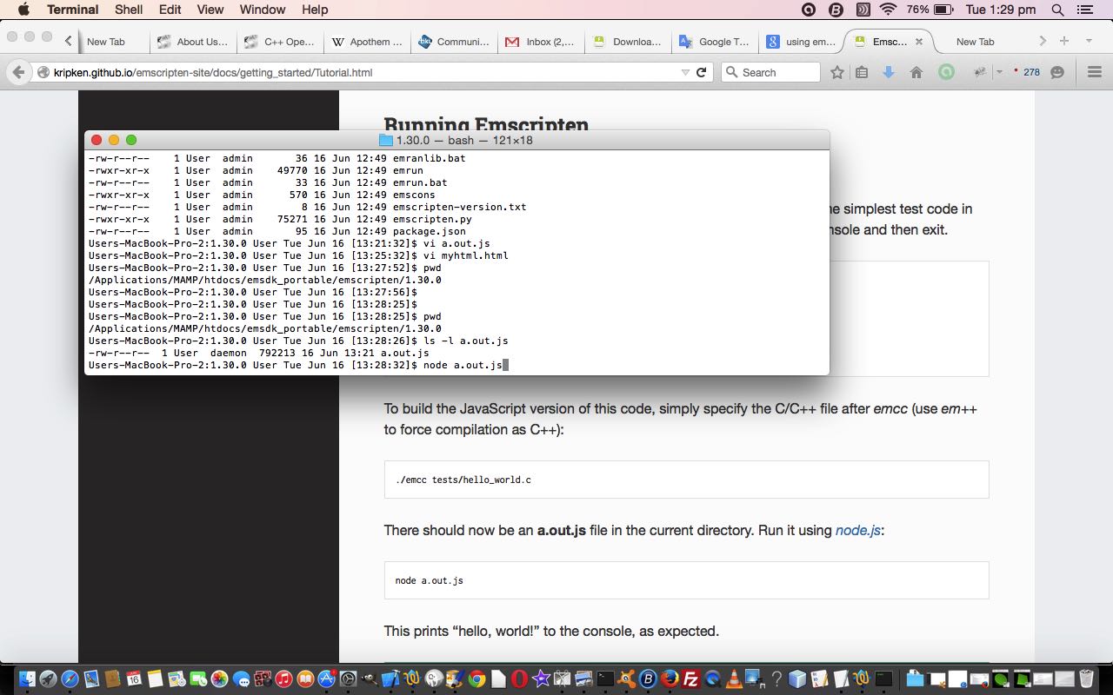Switch to the C++ Ope... tab
The width and height of the screenshot is (1113, 695).
(x=279, y=42)
